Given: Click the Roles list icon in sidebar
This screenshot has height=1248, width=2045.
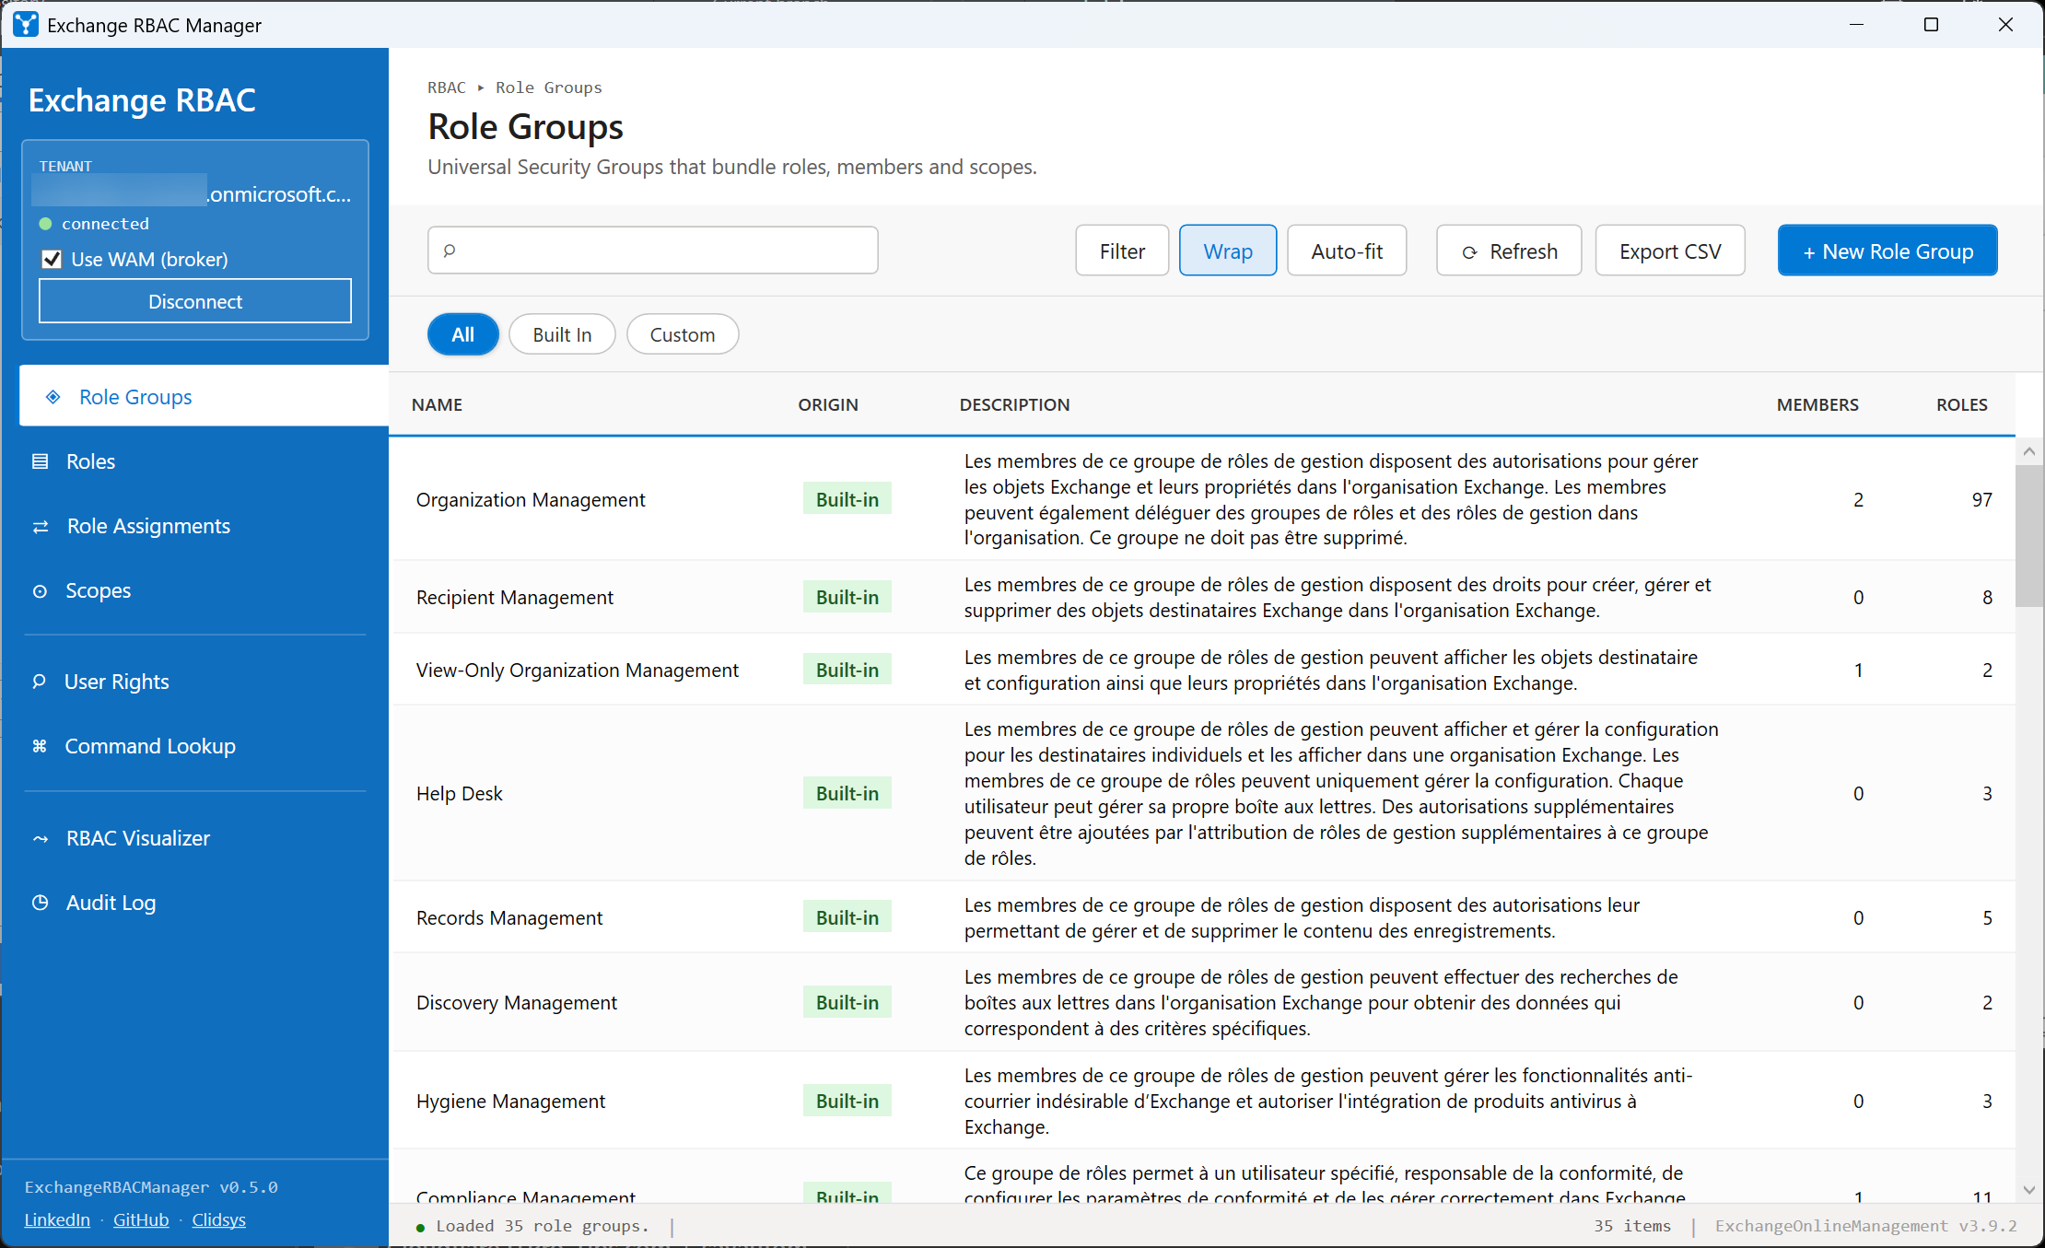Looking at the screenshot, I should [41, 461].
